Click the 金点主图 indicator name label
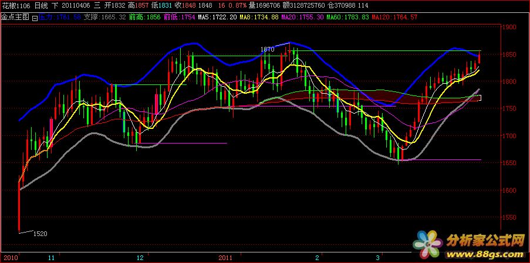Viewport: 530px width, 263px height. click(x=15, y=18)
